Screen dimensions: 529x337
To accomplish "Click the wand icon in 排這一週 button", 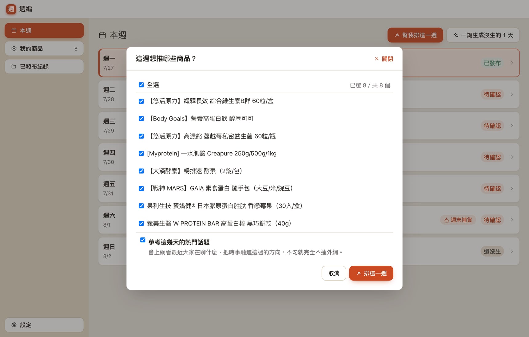I will point(359,273).
